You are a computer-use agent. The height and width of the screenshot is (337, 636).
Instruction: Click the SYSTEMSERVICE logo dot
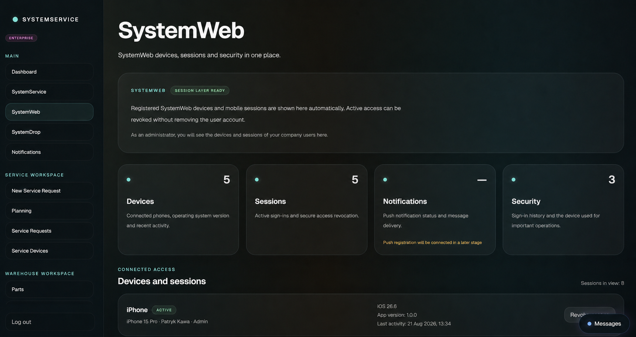[15, 20]
